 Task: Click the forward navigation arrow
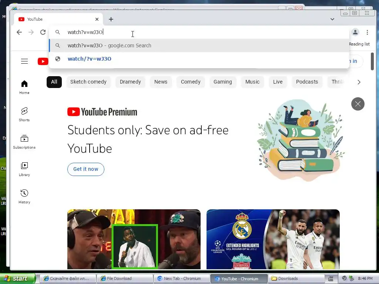pyautogui.click(x=31, y=32)
